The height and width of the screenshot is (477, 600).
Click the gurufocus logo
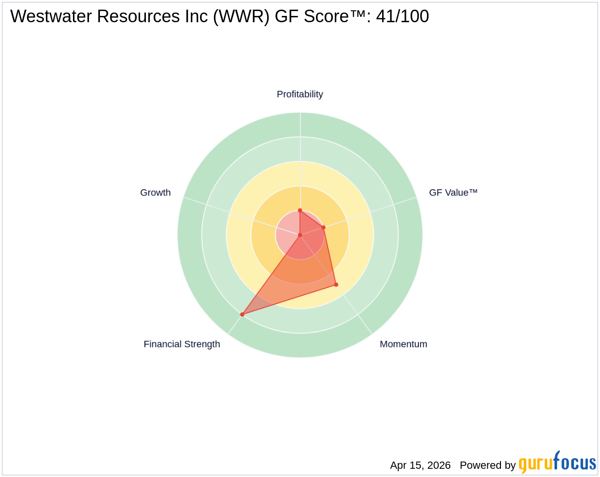click(556, 465)
